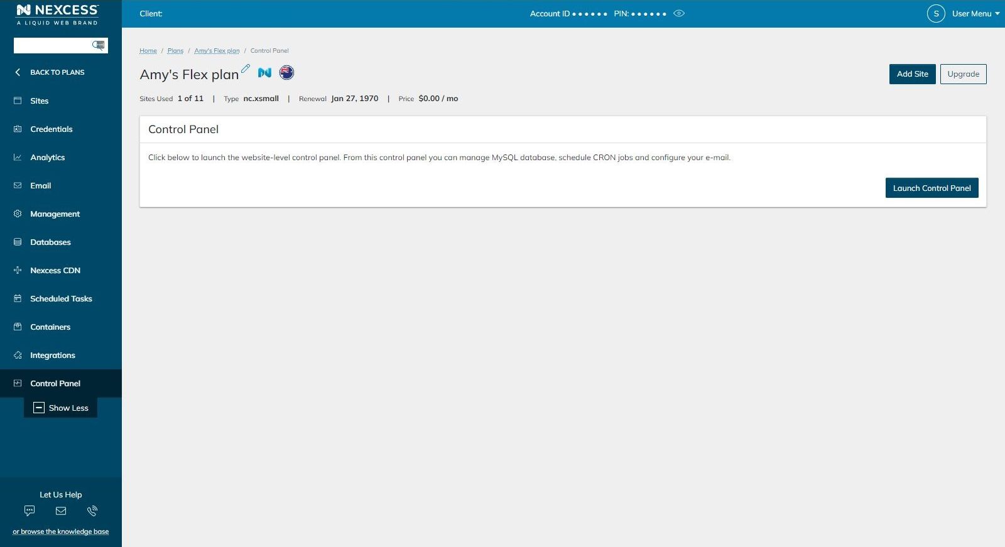This screenshot has width=1005, height=547.
Task: Click the Databases icon in the sidebar
Action: click(x=18, y=242)
